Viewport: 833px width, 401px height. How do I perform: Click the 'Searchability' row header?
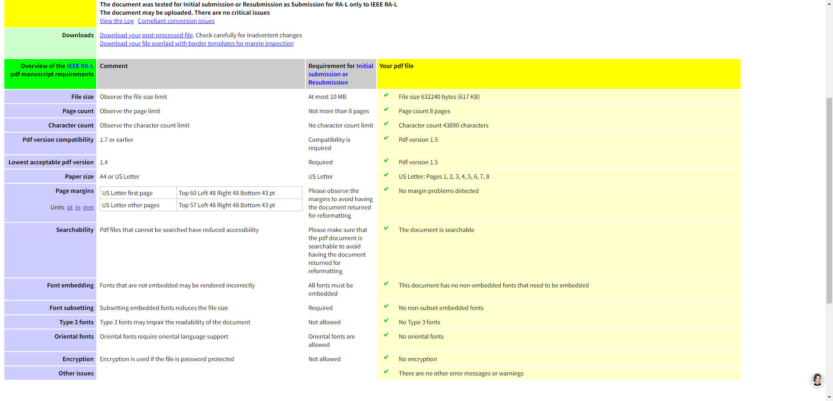point(50,250)
